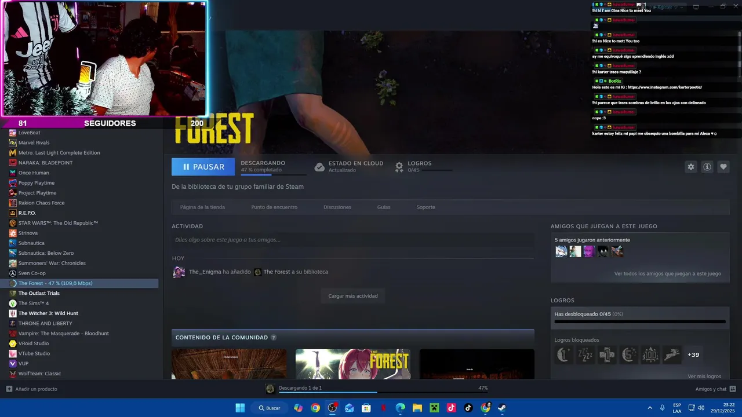Open OBS Studio from the taskbar
742x417 pixels.
(332, 408)
